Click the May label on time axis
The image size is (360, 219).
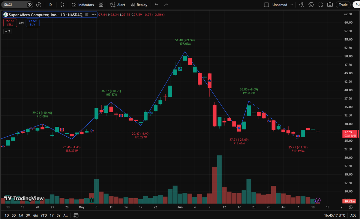tap(82, 207)
